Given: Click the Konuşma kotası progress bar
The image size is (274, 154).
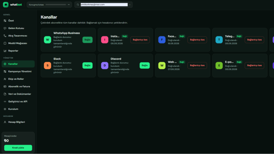Looking at the screenshot, I should click(56, 5).
